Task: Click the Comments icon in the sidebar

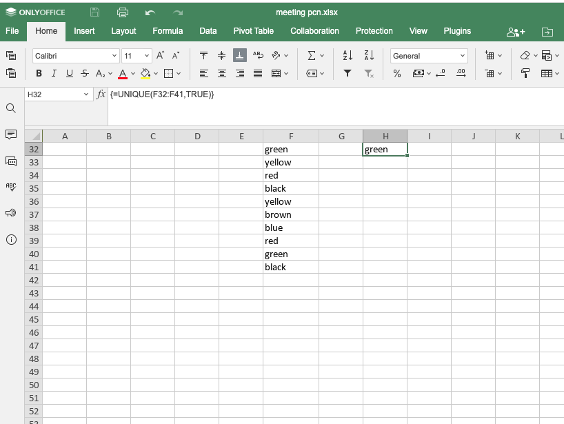Action: click(x=12, y=133)
